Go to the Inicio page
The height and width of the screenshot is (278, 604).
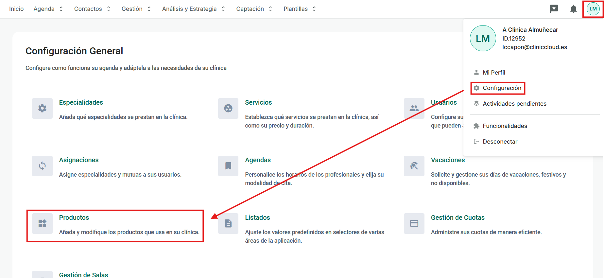point(16,9)
